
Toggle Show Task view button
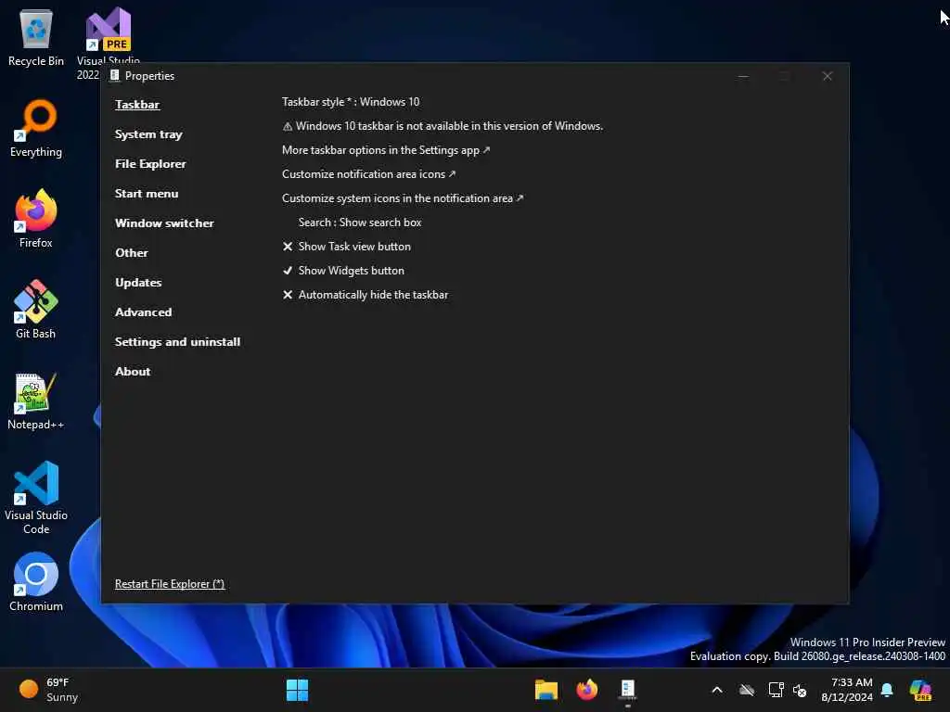pos(347,247)
